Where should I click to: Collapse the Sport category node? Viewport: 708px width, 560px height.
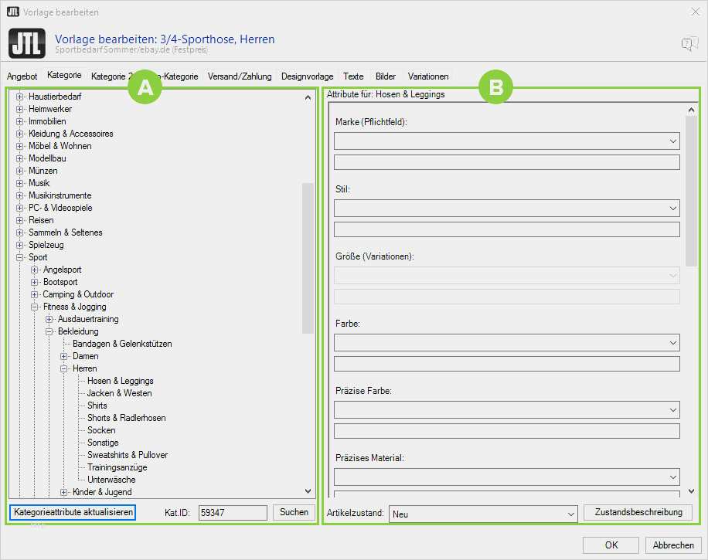(20, 257)
